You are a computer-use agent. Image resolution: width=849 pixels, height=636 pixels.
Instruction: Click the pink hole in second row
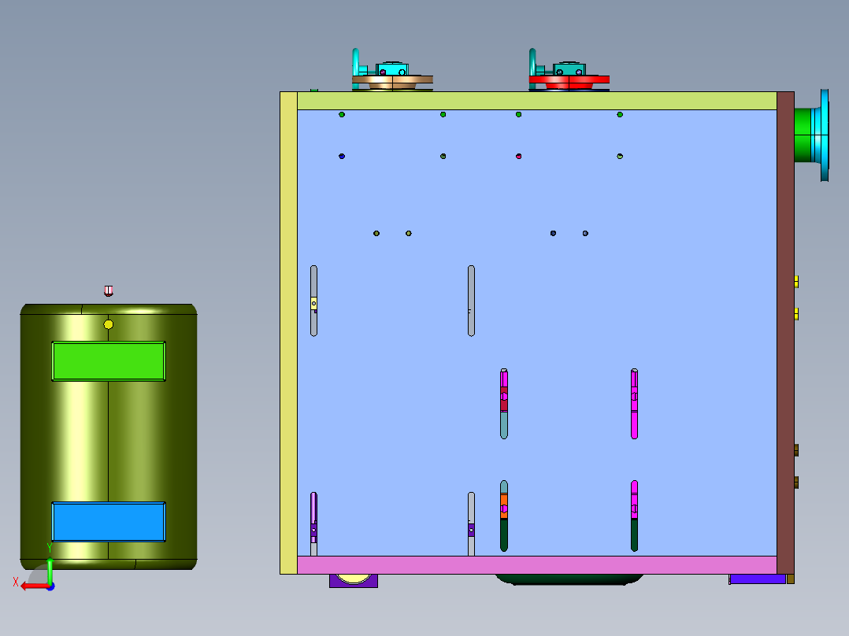click(x=519, y=157)
